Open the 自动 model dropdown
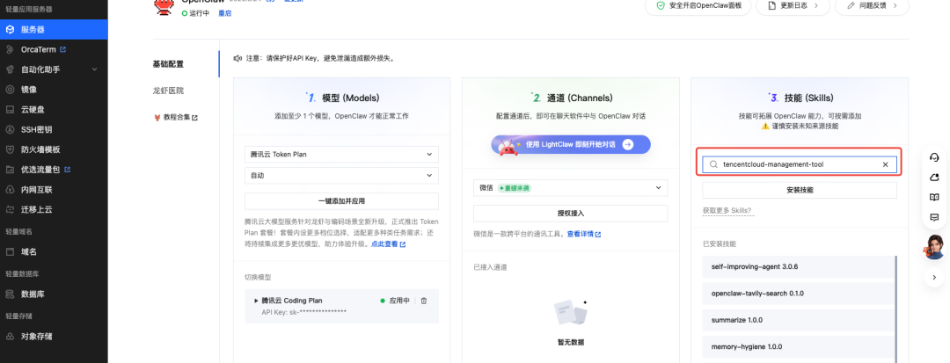Screen dimensions: 950x363 (x=341, y=176)
